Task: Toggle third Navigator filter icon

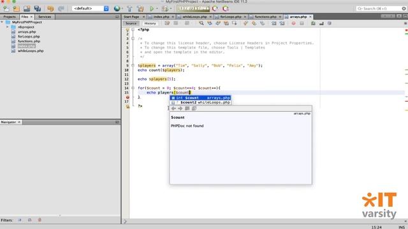Action: point(40,220)
